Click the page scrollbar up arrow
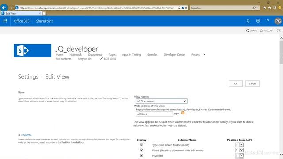The width and height of the screenshot is (283, 159). 281,38
